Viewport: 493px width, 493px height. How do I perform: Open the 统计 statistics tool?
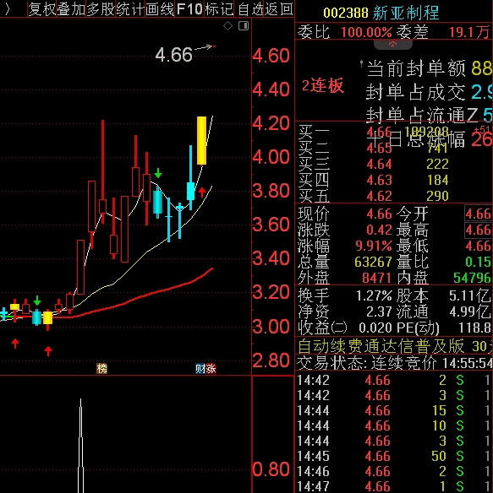pyautogui.click(x=129, y=9)
